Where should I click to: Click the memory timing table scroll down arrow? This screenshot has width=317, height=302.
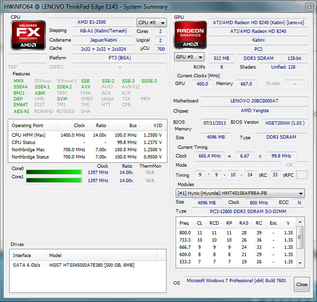pyautogui.click(x=300, y=263)
